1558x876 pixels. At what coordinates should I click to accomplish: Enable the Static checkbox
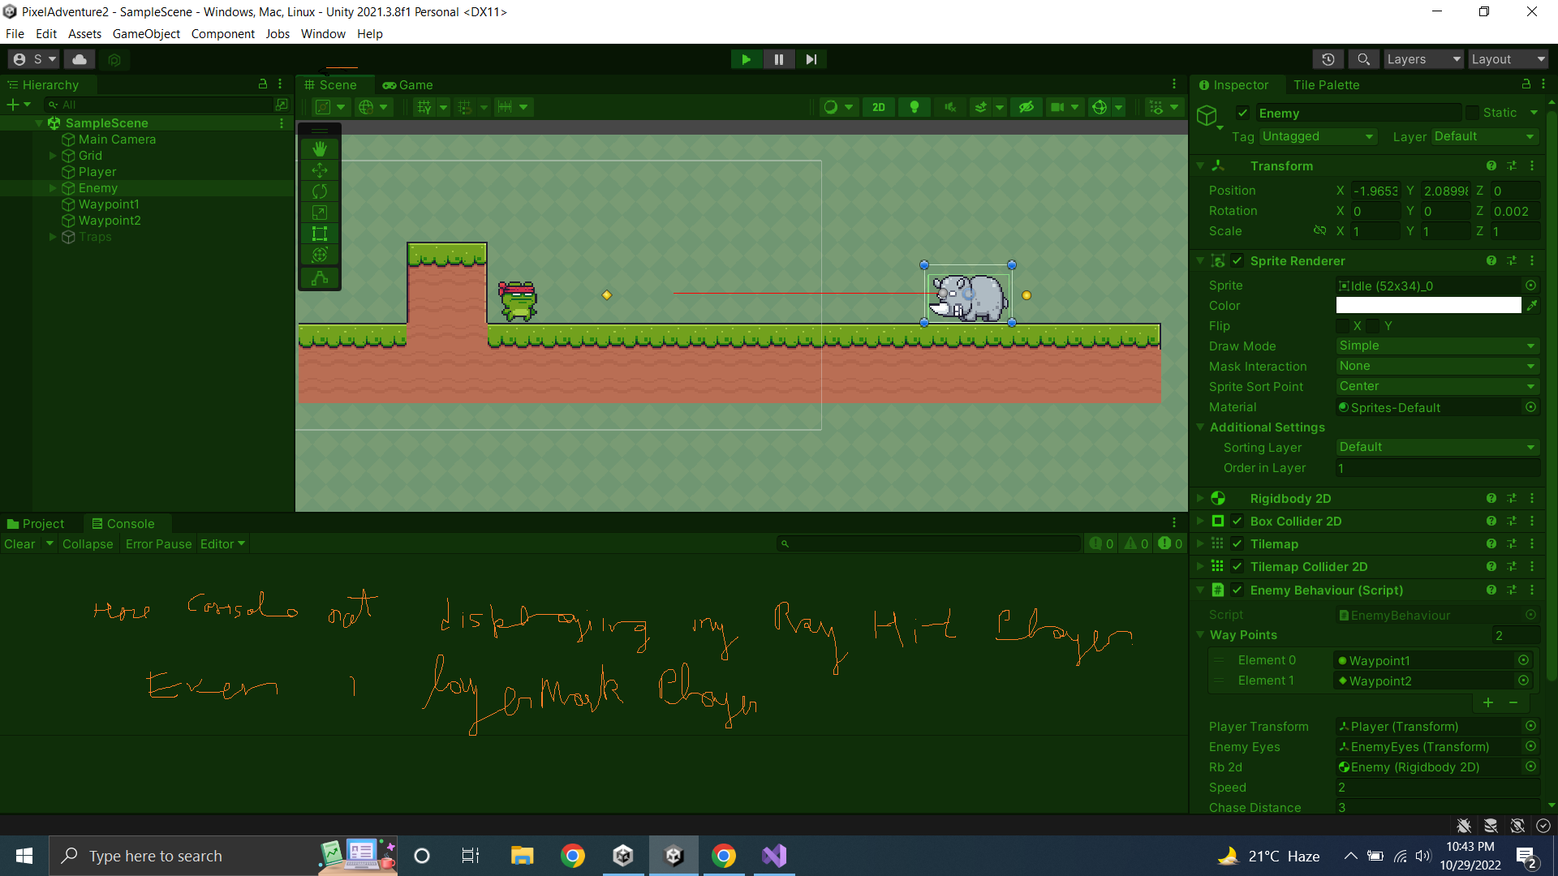[1473, 113]
